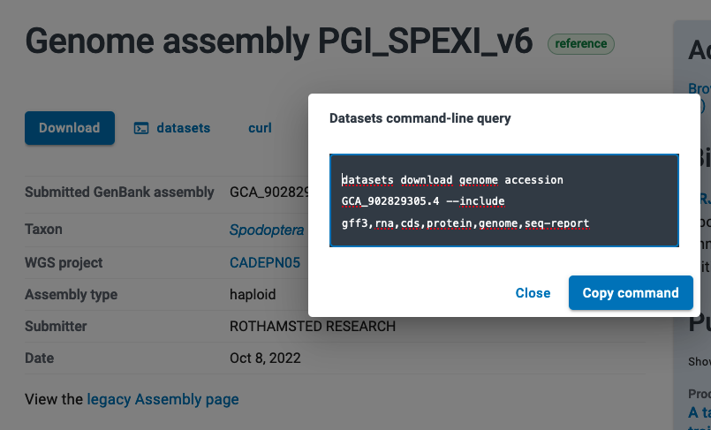Viewport: 711px width, 430px height.
Task: Click the Submitted GenBank assembly label
Action: 119,192
